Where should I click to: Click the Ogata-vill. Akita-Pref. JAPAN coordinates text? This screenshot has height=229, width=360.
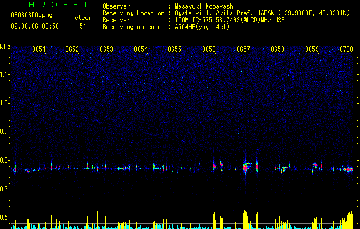[262, 13]
